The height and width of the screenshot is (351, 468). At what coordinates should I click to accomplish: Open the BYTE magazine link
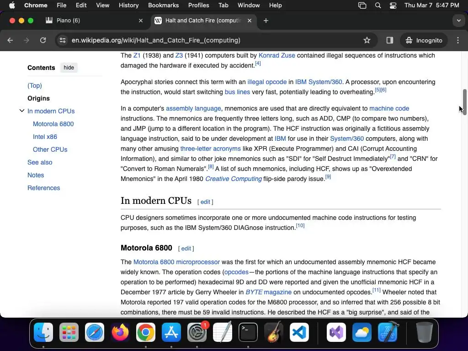click(268, 292)
